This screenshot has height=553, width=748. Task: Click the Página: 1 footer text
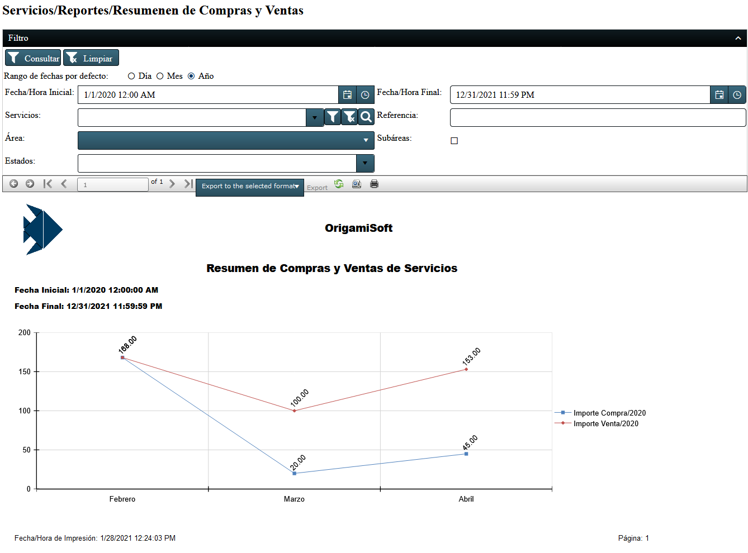tap(633, 538)
